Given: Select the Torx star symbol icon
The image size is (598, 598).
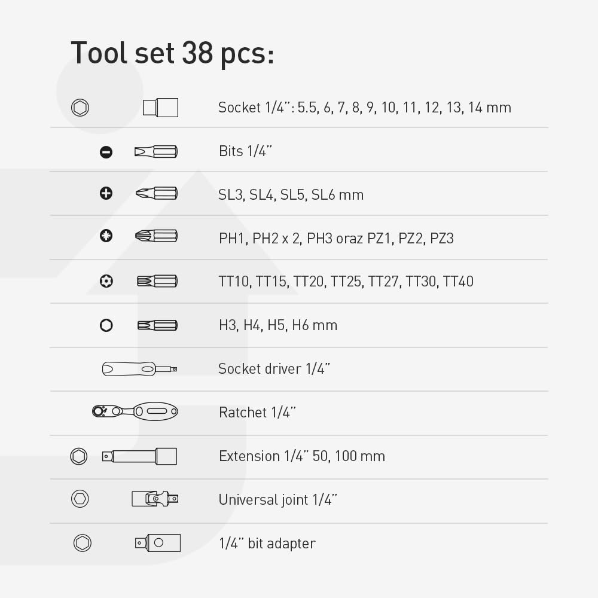Looking at the screenshot, I should click(x=106, y=280).
